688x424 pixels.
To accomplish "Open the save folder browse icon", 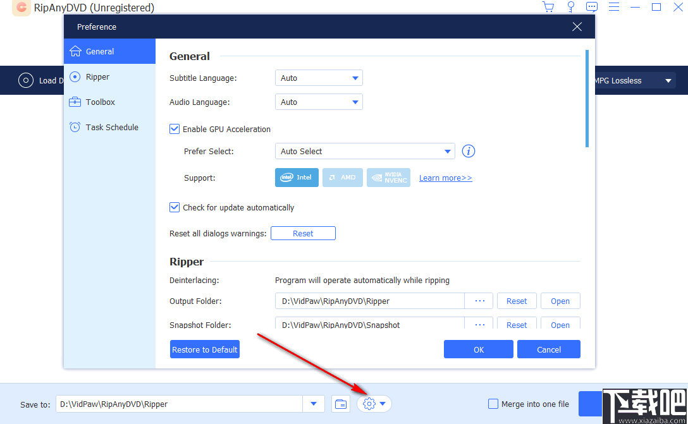I will click(340, 404).
